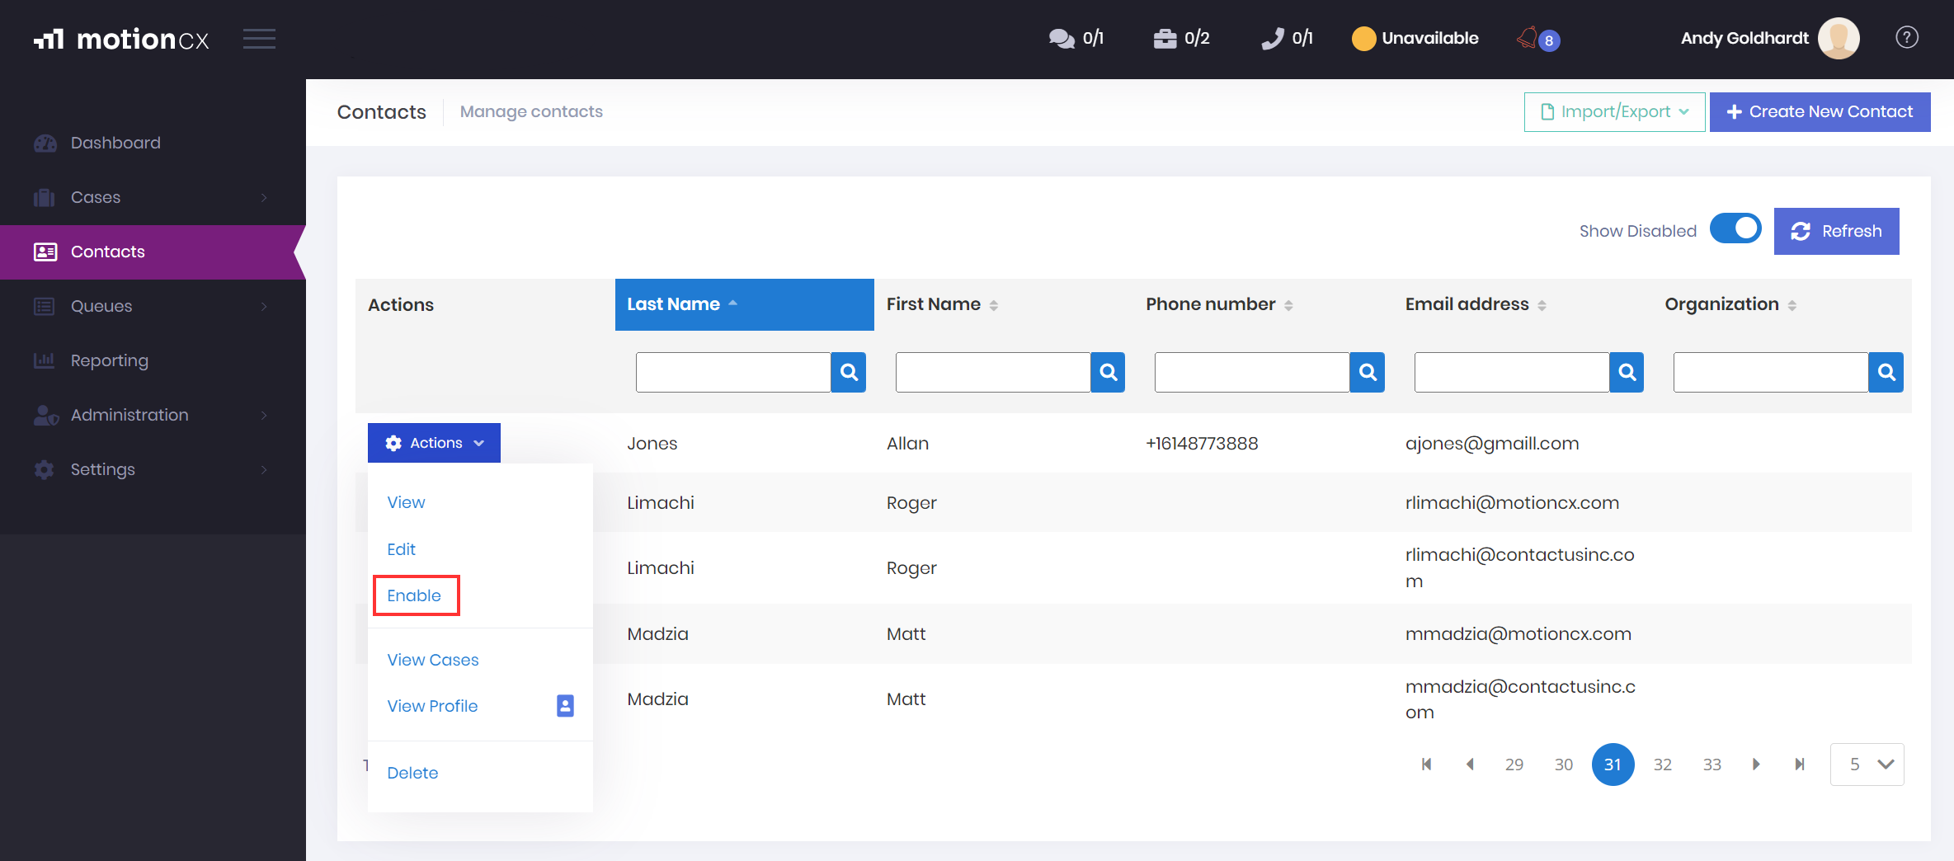Image resolution: width=1954 pixels, height=861 pixels.
Task: Open the chats counter icon 0/1
Action: point(1076,38)
